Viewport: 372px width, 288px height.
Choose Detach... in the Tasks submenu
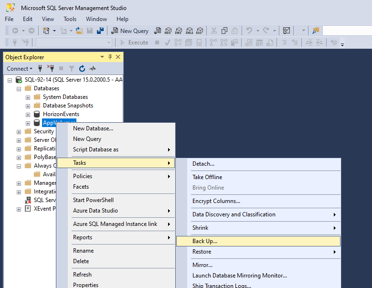point(203,164)
